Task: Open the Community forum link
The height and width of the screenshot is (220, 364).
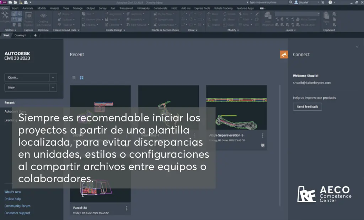Action: tap(17, 206)
